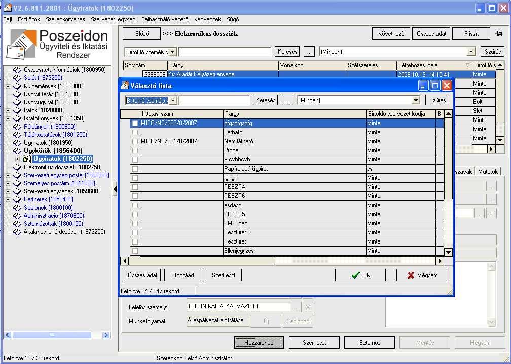Click the Adminisztráció tree node icon
The image size is (511, 364).
17,216
